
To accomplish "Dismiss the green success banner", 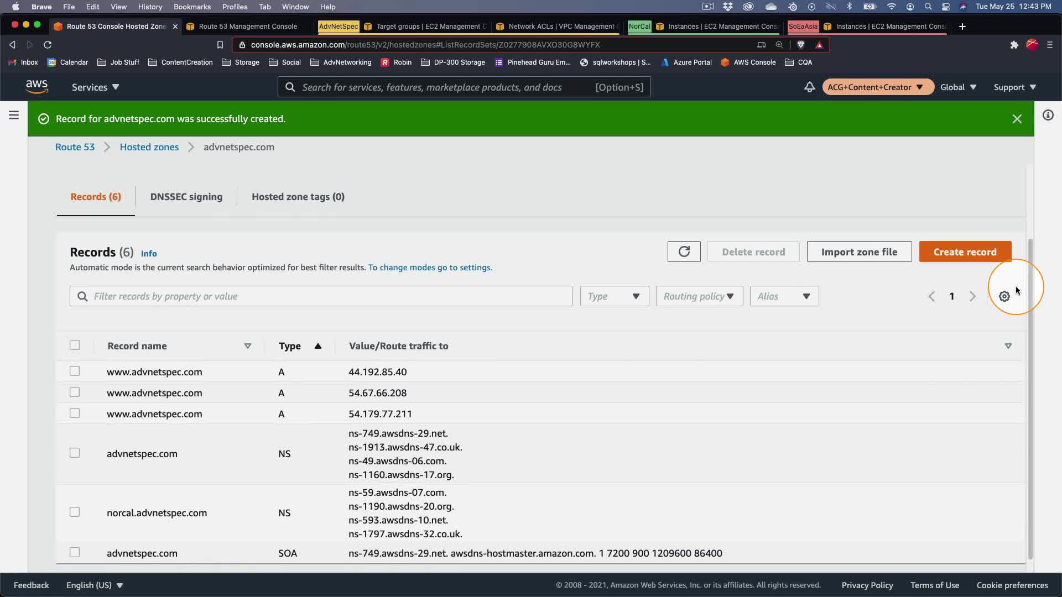I will (1017, 119).
